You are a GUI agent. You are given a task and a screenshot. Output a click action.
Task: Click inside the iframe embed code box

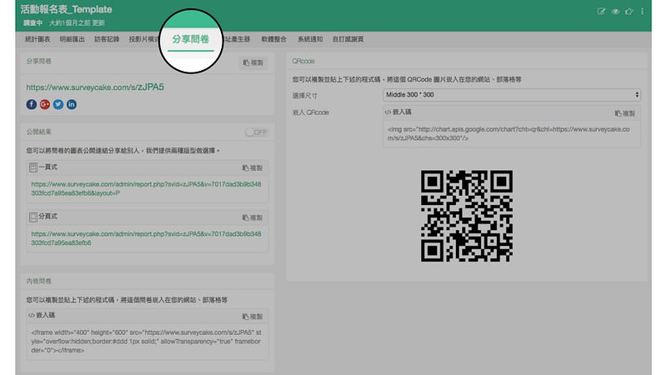tap(148, 342)
